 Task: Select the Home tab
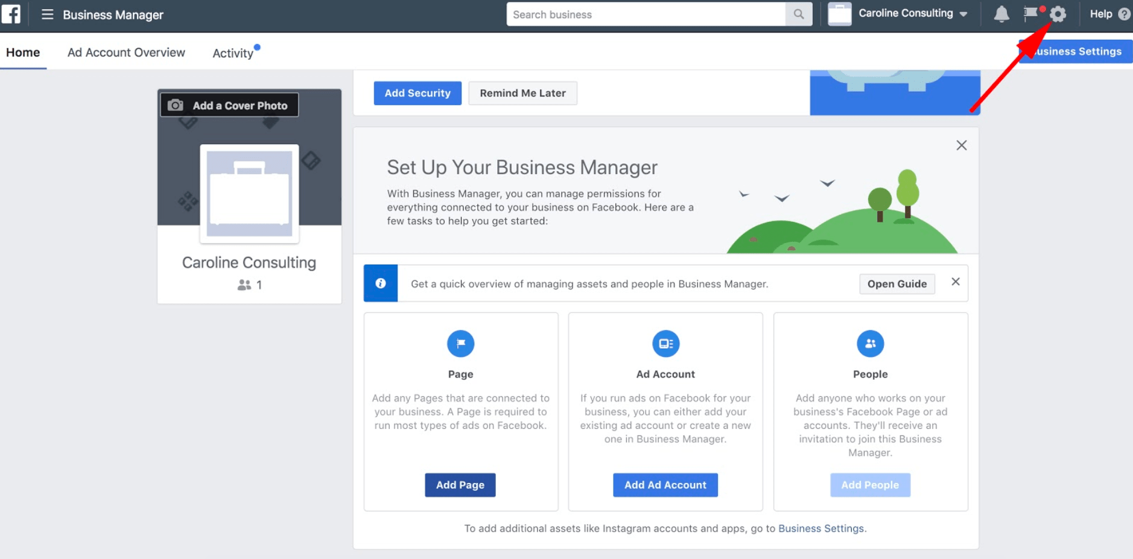pos(23,52)
